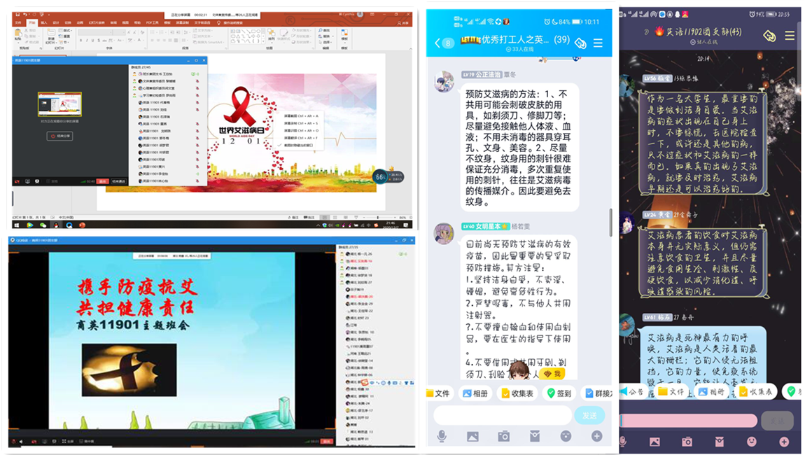The image size is (805, 455).
Task: Go back using the arrow in the 优秀打工人 chat
Action: [x=438, y=43]
